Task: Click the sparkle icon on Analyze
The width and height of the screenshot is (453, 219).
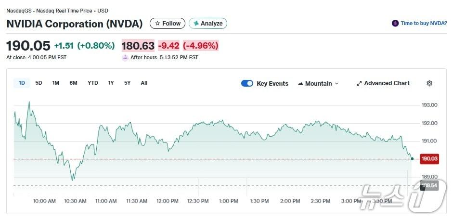Action: [x=196, y=23]
